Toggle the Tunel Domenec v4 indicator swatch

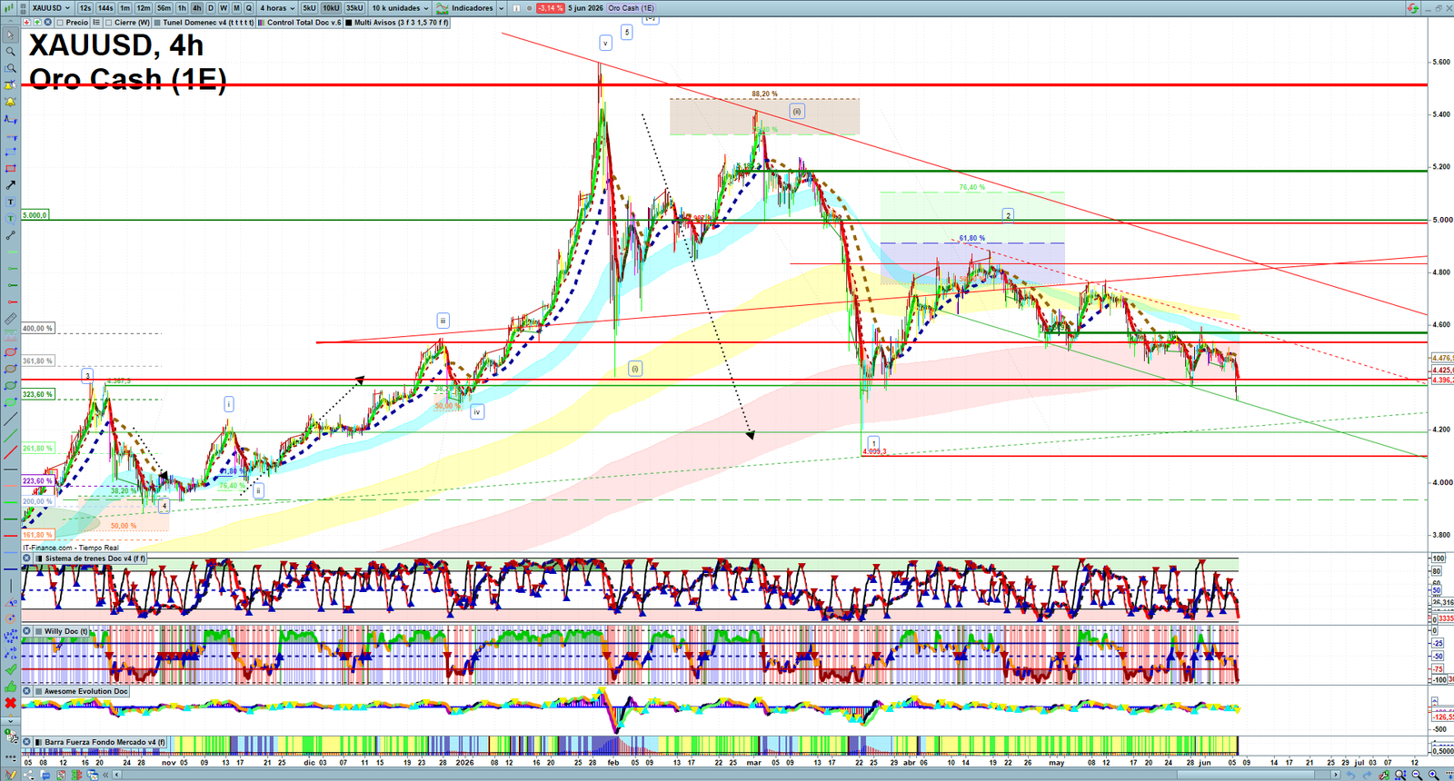click(x=157, y=22)
